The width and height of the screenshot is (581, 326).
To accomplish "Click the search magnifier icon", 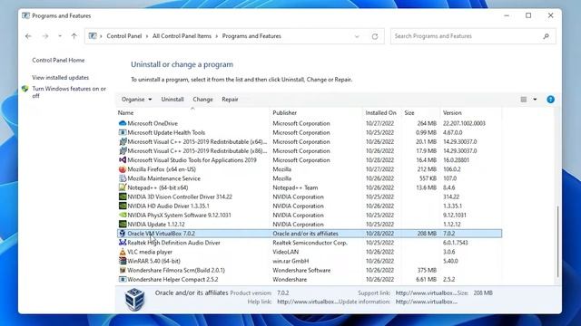I will pos(546,36).
